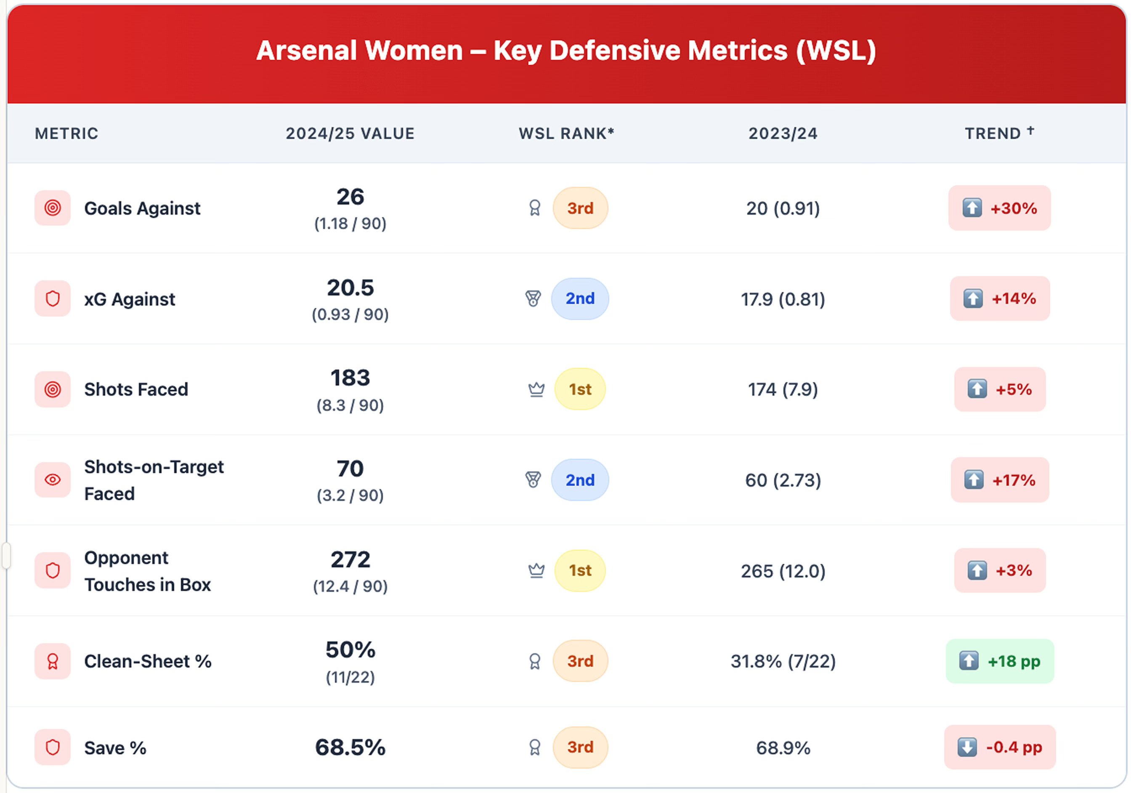Click the ribbon rank icon in Clean-Sheet % row
Viewport: 1131px width, 793px height.
click(x=535, y=661)
